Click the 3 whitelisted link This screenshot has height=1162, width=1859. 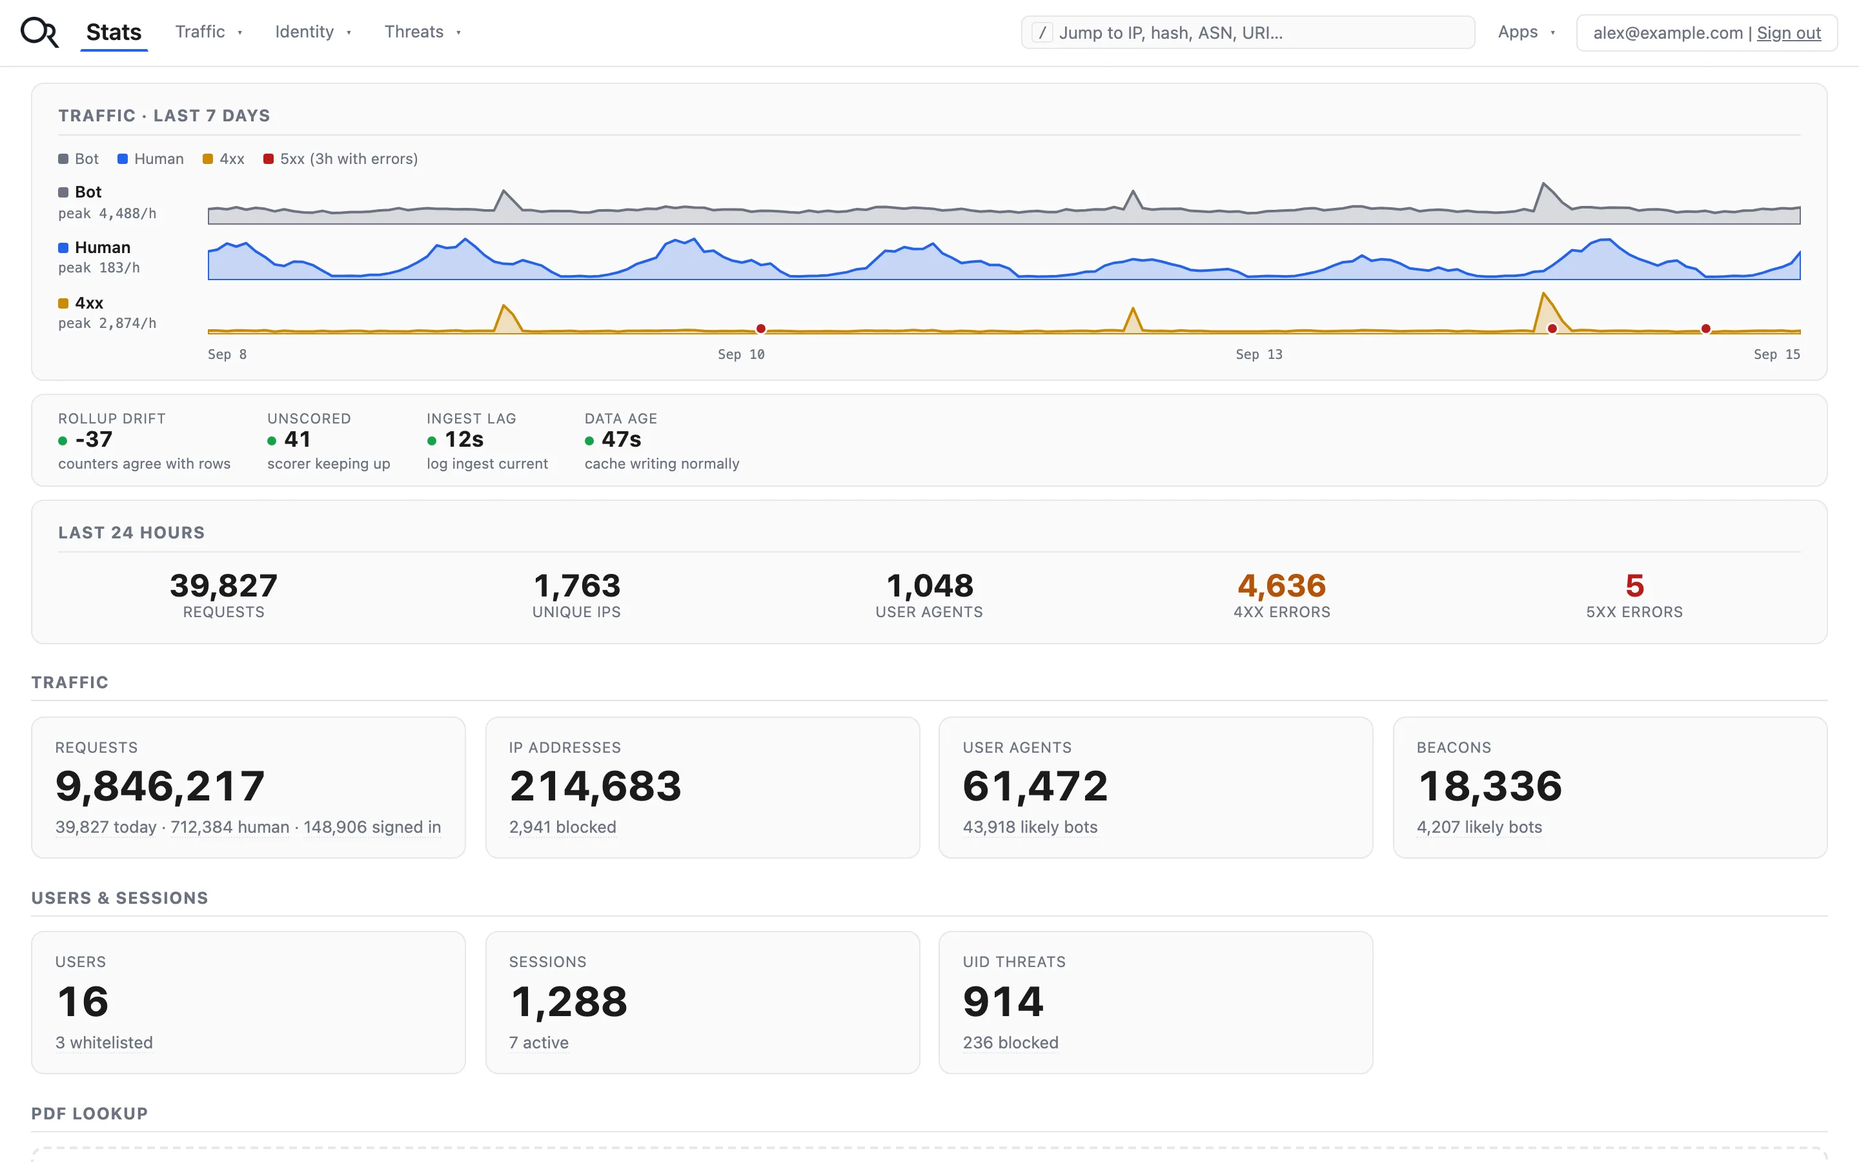[x=104, y=1043]
